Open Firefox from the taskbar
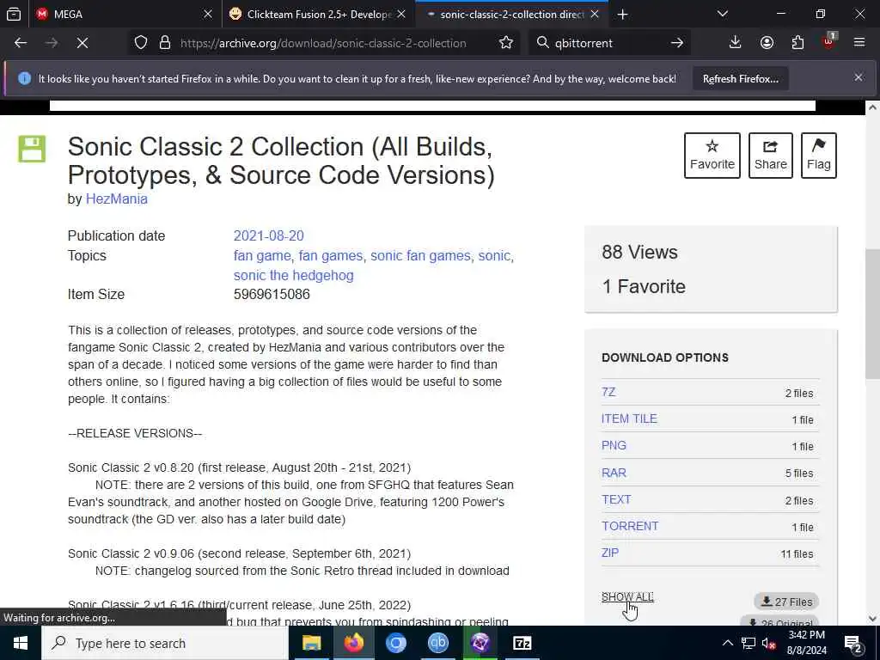The height and width of the screenshot is (660, 880). point(353,643)
